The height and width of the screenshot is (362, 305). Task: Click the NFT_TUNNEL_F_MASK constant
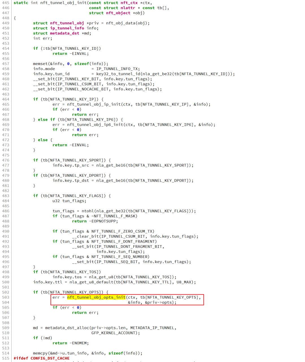pos(115,216)
